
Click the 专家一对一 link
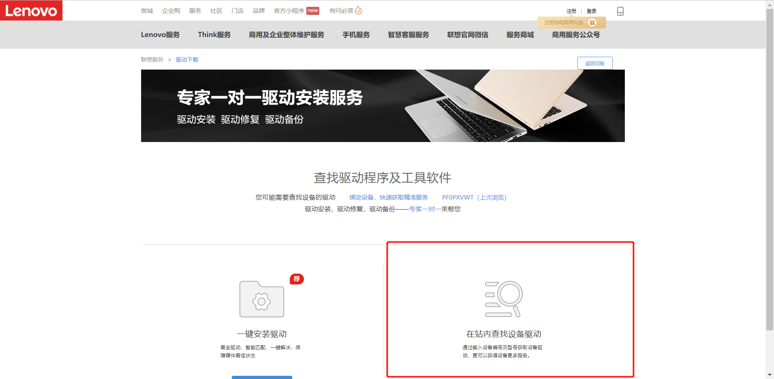click(x=425, y=209)
